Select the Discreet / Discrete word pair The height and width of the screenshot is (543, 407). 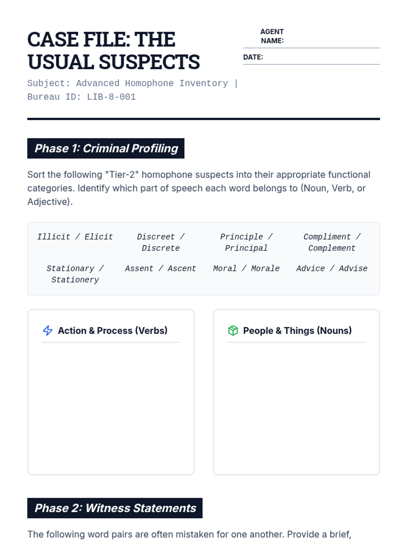pos(161,242)
